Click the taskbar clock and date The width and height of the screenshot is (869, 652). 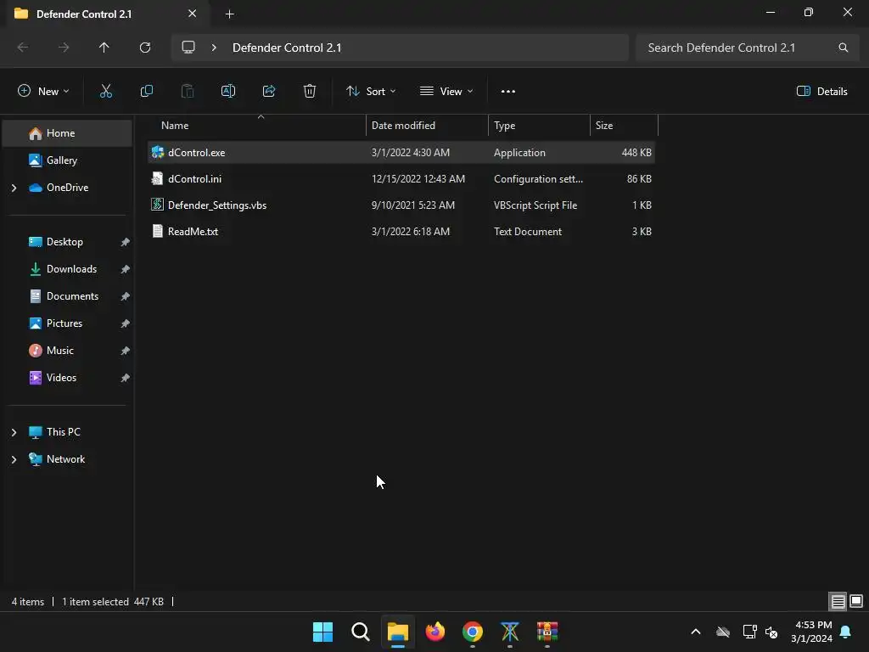(x=812, y=632)
